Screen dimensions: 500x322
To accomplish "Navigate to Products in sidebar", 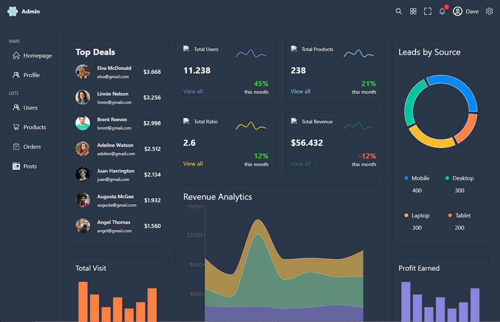I will click(35, 127).
